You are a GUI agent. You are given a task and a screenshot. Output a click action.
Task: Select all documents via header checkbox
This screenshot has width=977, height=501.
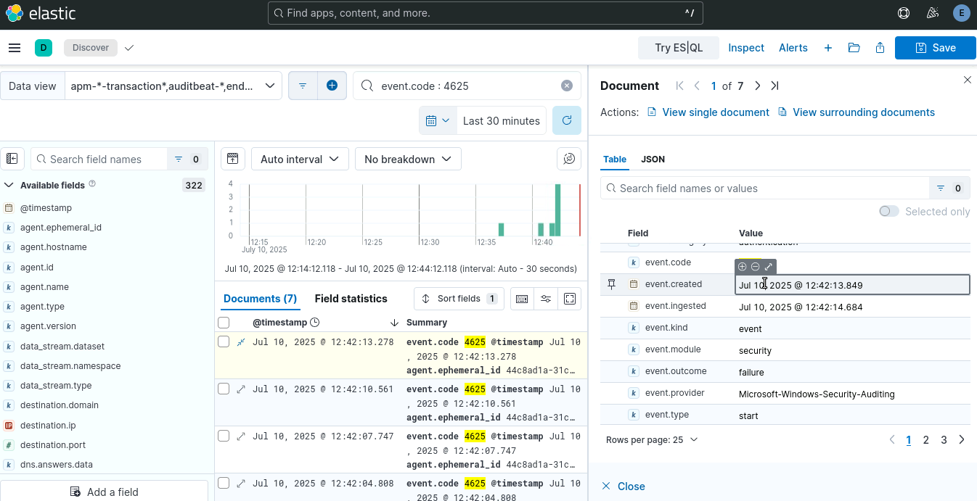[224, 323]
